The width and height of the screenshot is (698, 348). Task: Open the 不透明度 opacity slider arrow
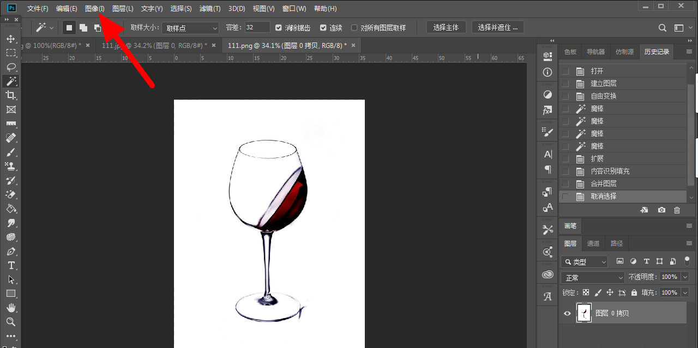tap(685, 277)
